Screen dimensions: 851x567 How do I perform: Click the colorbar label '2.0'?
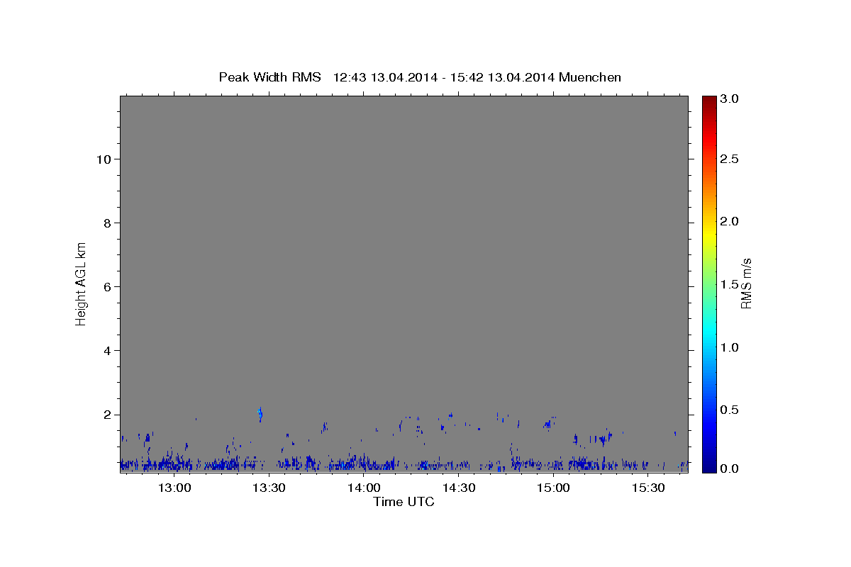pos(730,222)
